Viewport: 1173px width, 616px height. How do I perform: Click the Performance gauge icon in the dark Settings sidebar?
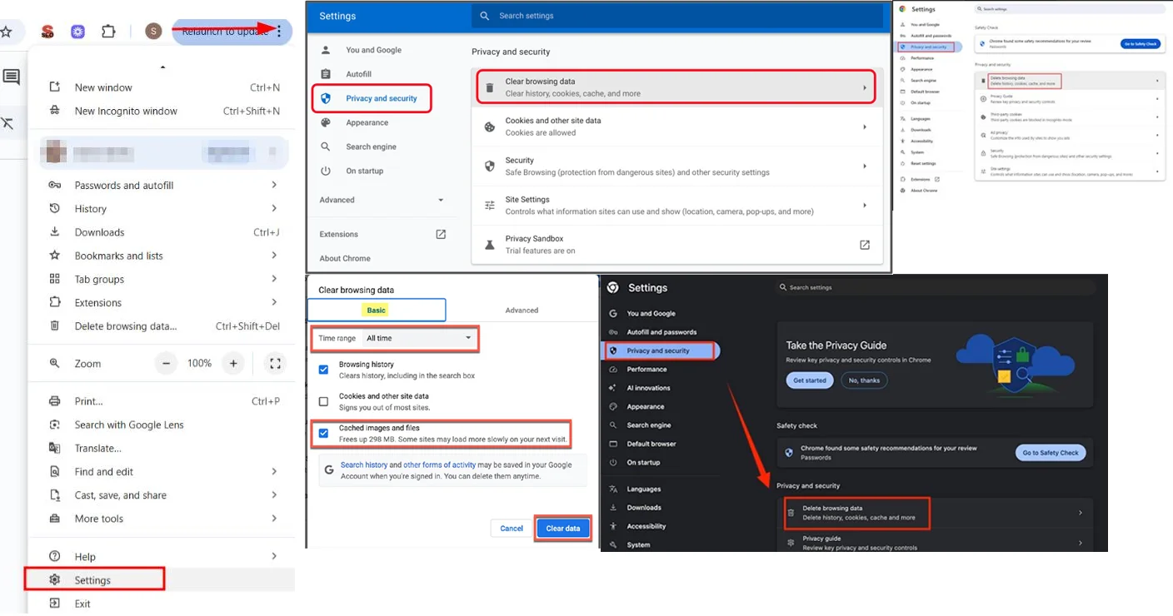(613, 369)
